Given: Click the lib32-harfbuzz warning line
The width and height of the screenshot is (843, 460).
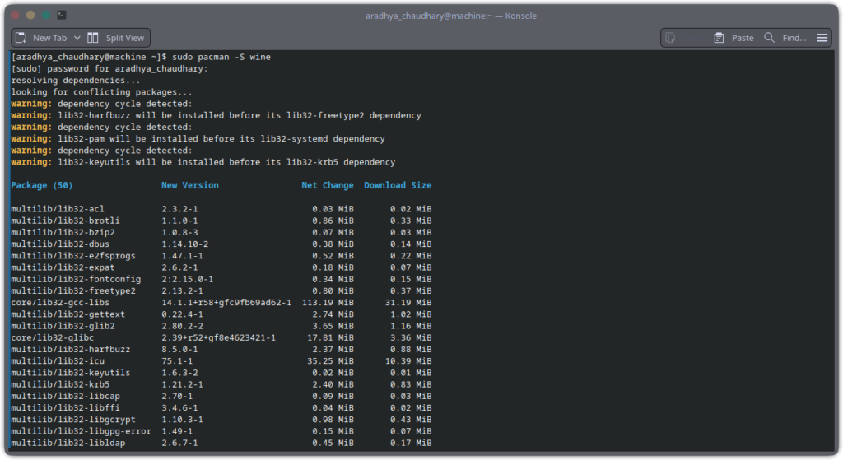Looking at the screenshot, I should [x=216, y=115].
